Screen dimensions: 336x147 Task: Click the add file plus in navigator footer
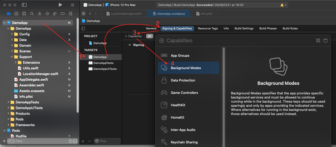[x=4, y=141]
